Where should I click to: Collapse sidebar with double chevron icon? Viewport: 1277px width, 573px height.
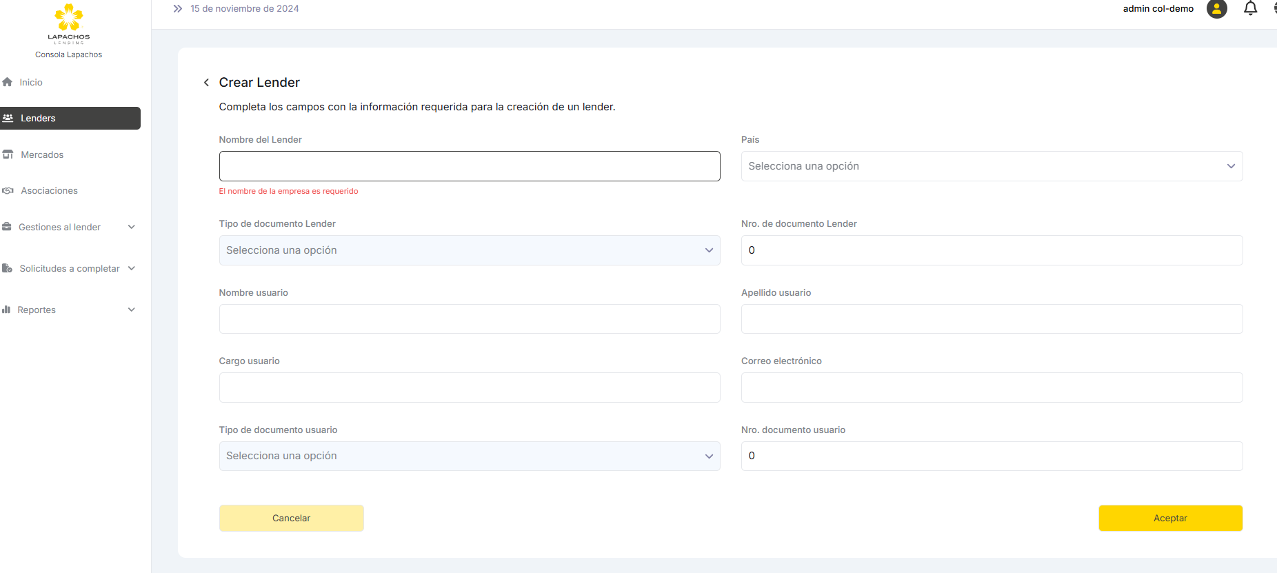tap(177, 9)
